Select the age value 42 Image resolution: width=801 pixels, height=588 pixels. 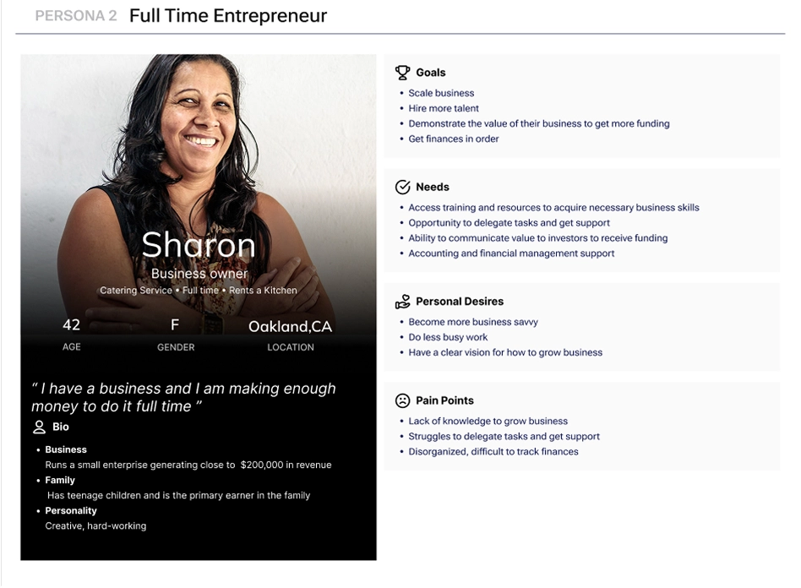tap(72, 325)
